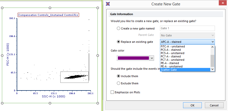
Task: Click the FCS Express dialog title icon
Action: [x=108, y=4]
